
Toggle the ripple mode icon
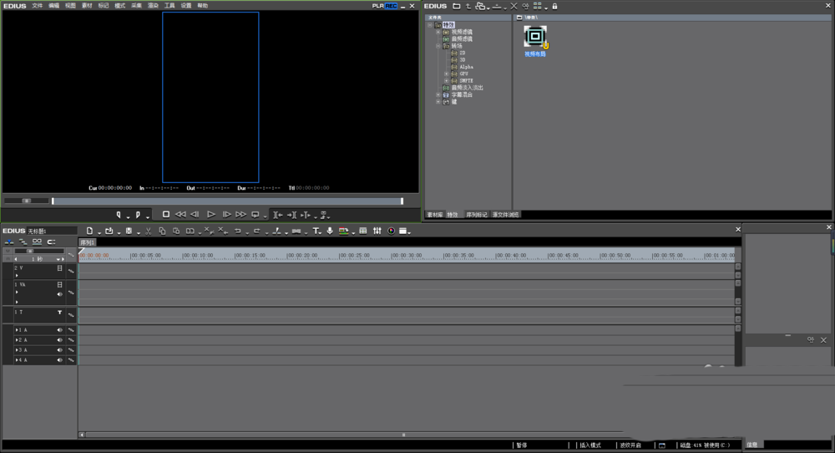coord(23,242)
